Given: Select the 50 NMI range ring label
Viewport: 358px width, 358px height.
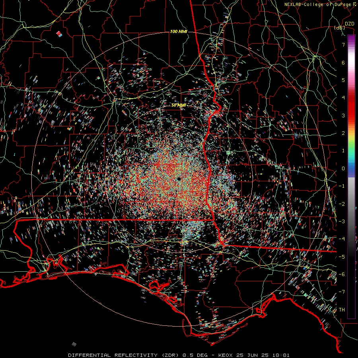Looking at the screenshot, I should click(x=179, y=105).
